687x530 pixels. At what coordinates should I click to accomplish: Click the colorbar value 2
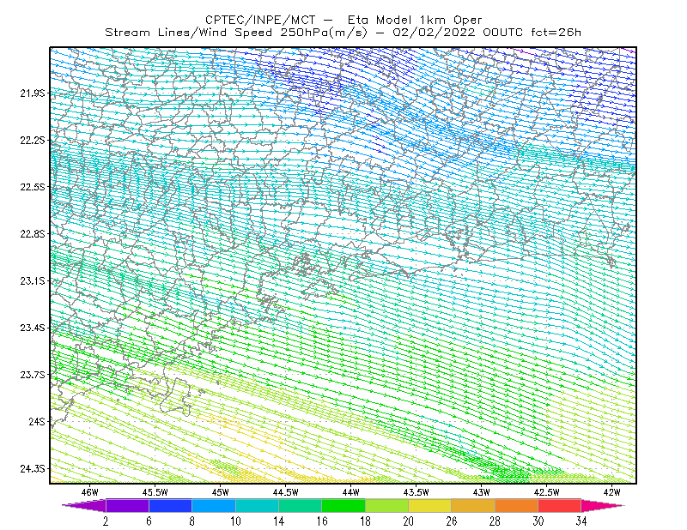(x=106, y=521)
